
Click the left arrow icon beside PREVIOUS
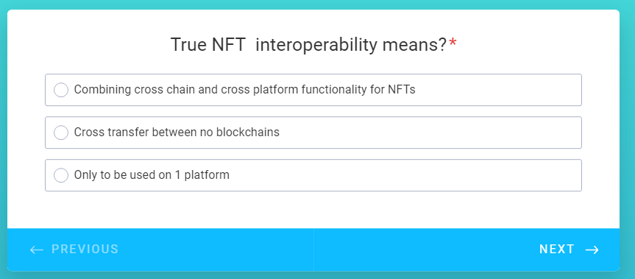click(37, 250)
